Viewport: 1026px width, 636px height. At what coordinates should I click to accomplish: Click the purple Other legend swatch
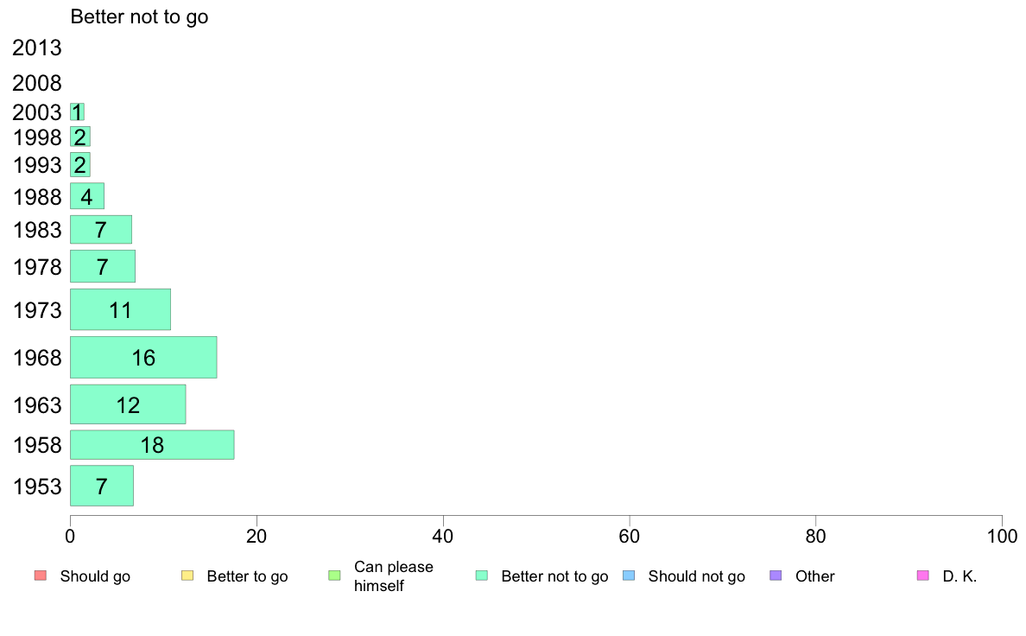coord(776,576)
